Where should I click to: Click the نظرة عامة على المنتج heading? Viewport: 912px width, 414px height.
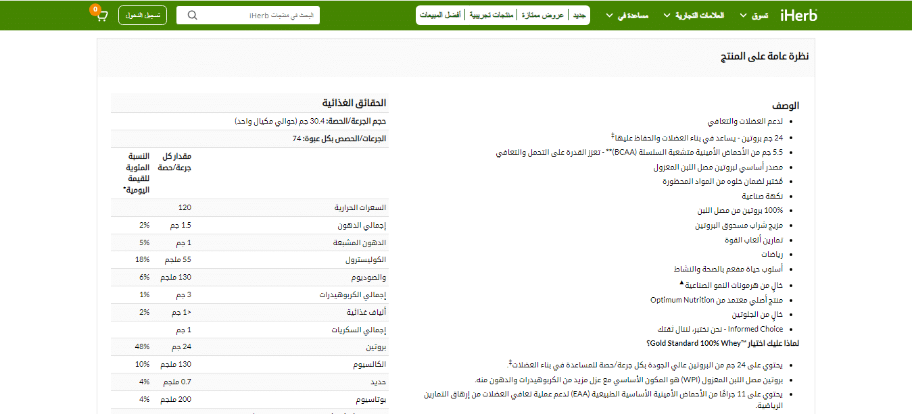pyautogui.click(x=765, y=57)
